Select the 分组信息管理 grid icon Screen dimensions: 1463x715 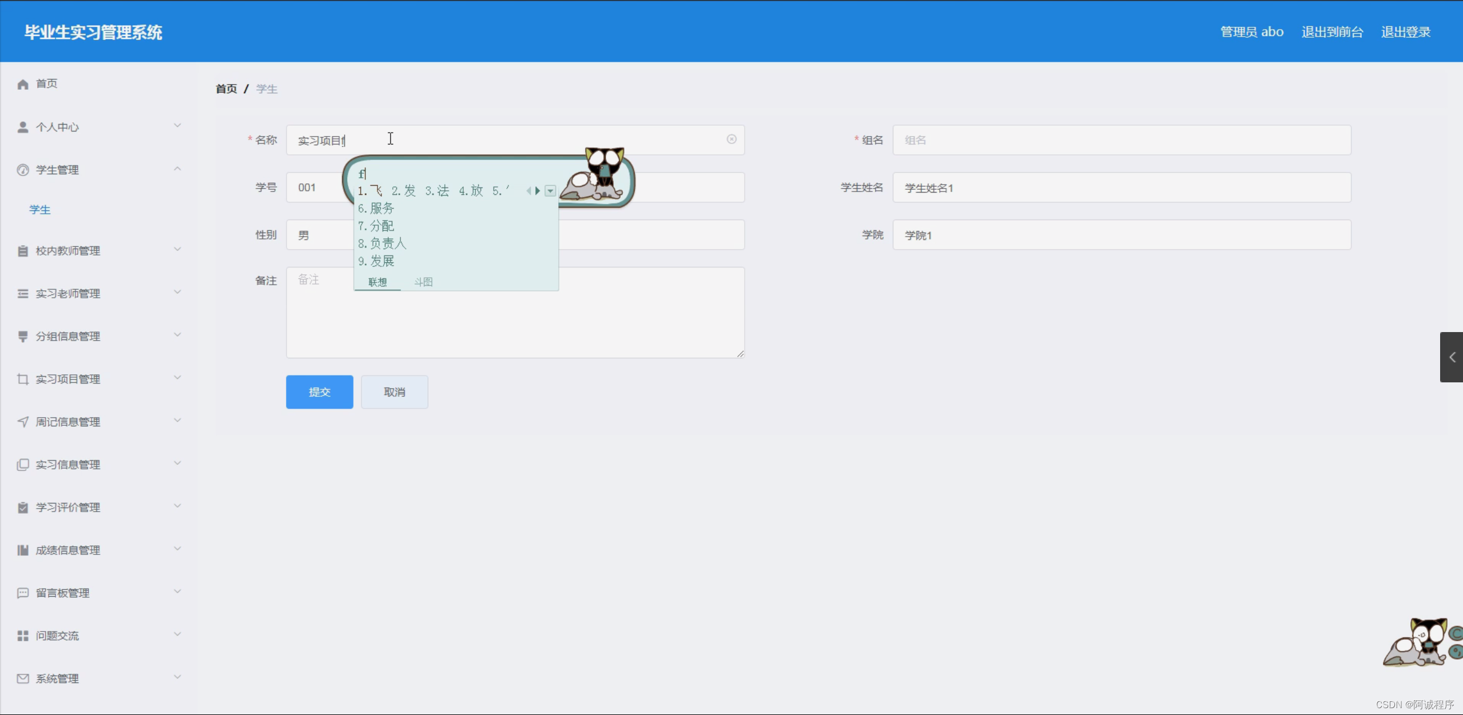pos(23,336)
